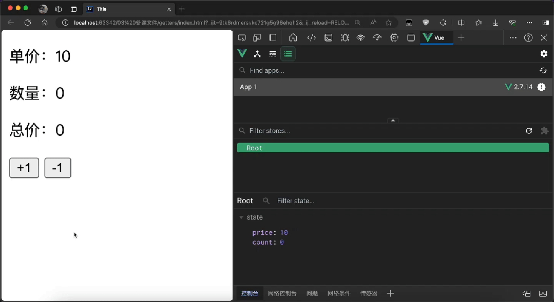Image resolution: width=554 pixels, height=302 pixels.
Task: Open 网络条件 drawer tab
Action: tap(339, 293)
